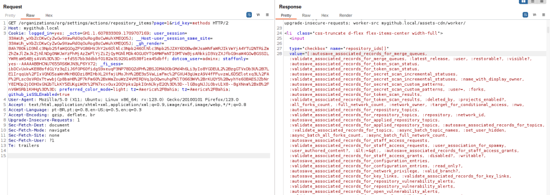550x195 pixels.
Task: Click 'github_isSSLEnabled=true' cookie text
Action: (x=39, y=94)
